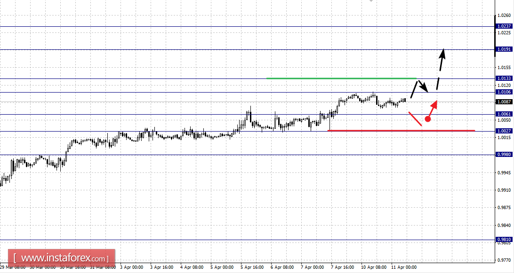Select the 1.0027 level price label
This screenshot has width=514, height=273.
(x=504, y=131)
